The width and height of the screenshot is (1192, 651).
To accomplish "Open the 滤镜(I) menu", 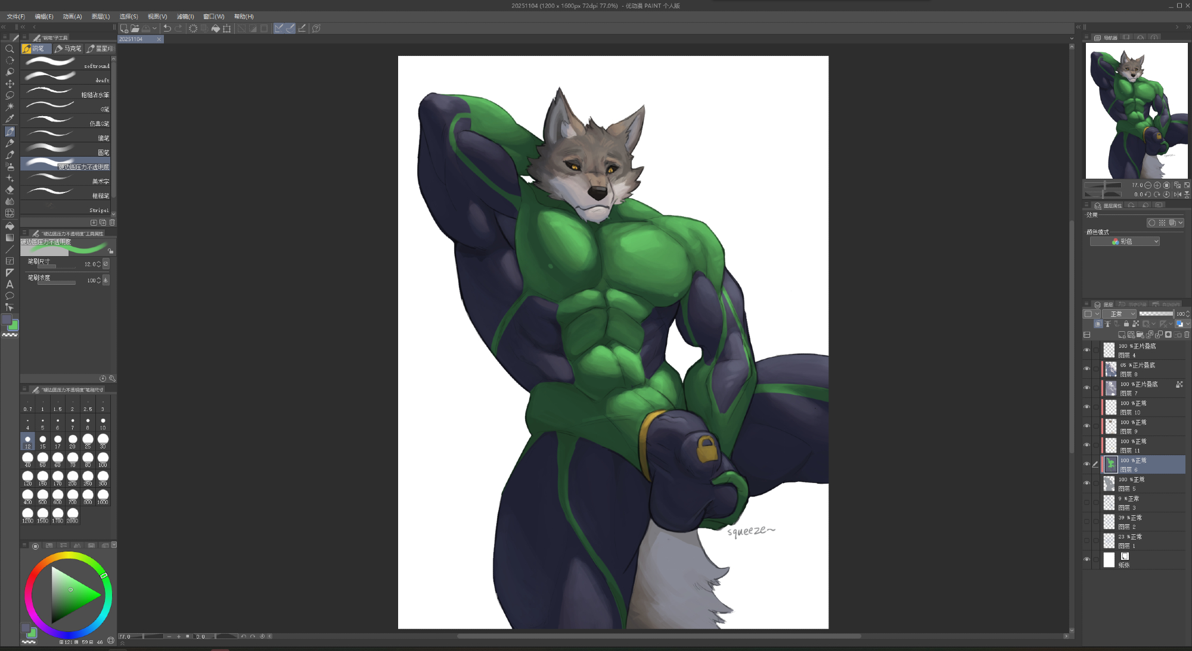I will pyautogui.click(x=185, y=17).
